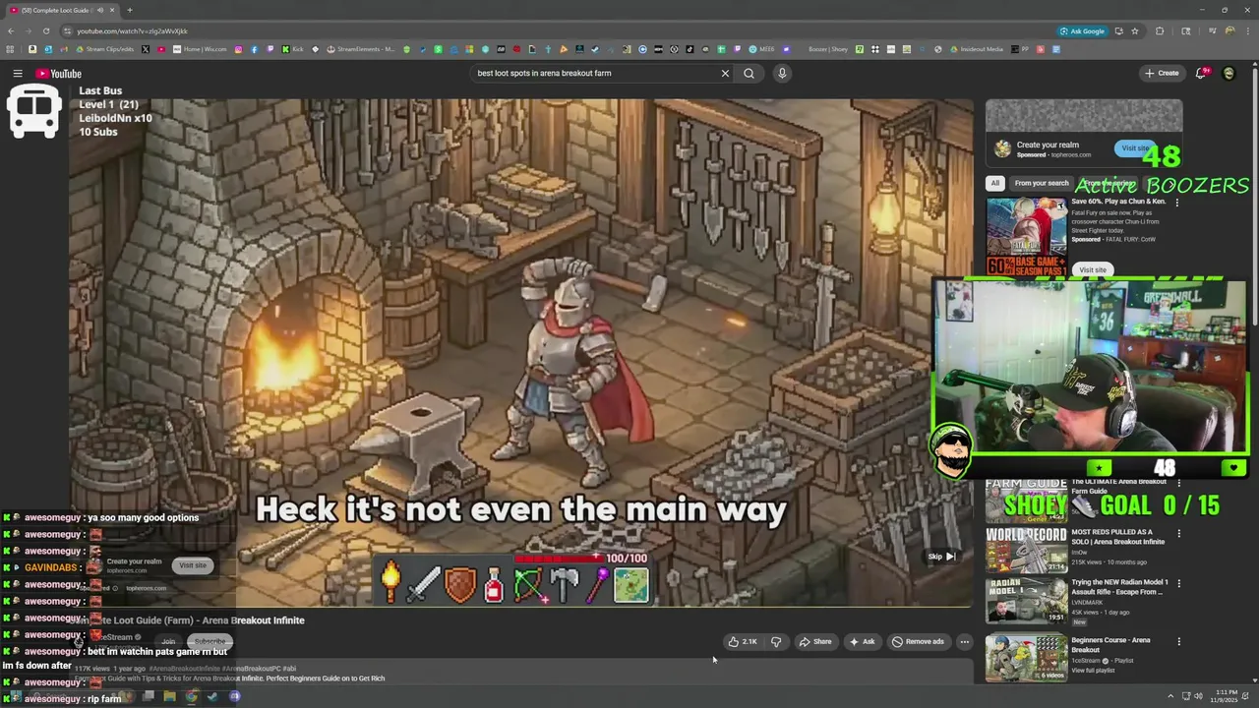1259x708 pixels.
Task: Select the All filter chip
Action: [x=995, y=183]
